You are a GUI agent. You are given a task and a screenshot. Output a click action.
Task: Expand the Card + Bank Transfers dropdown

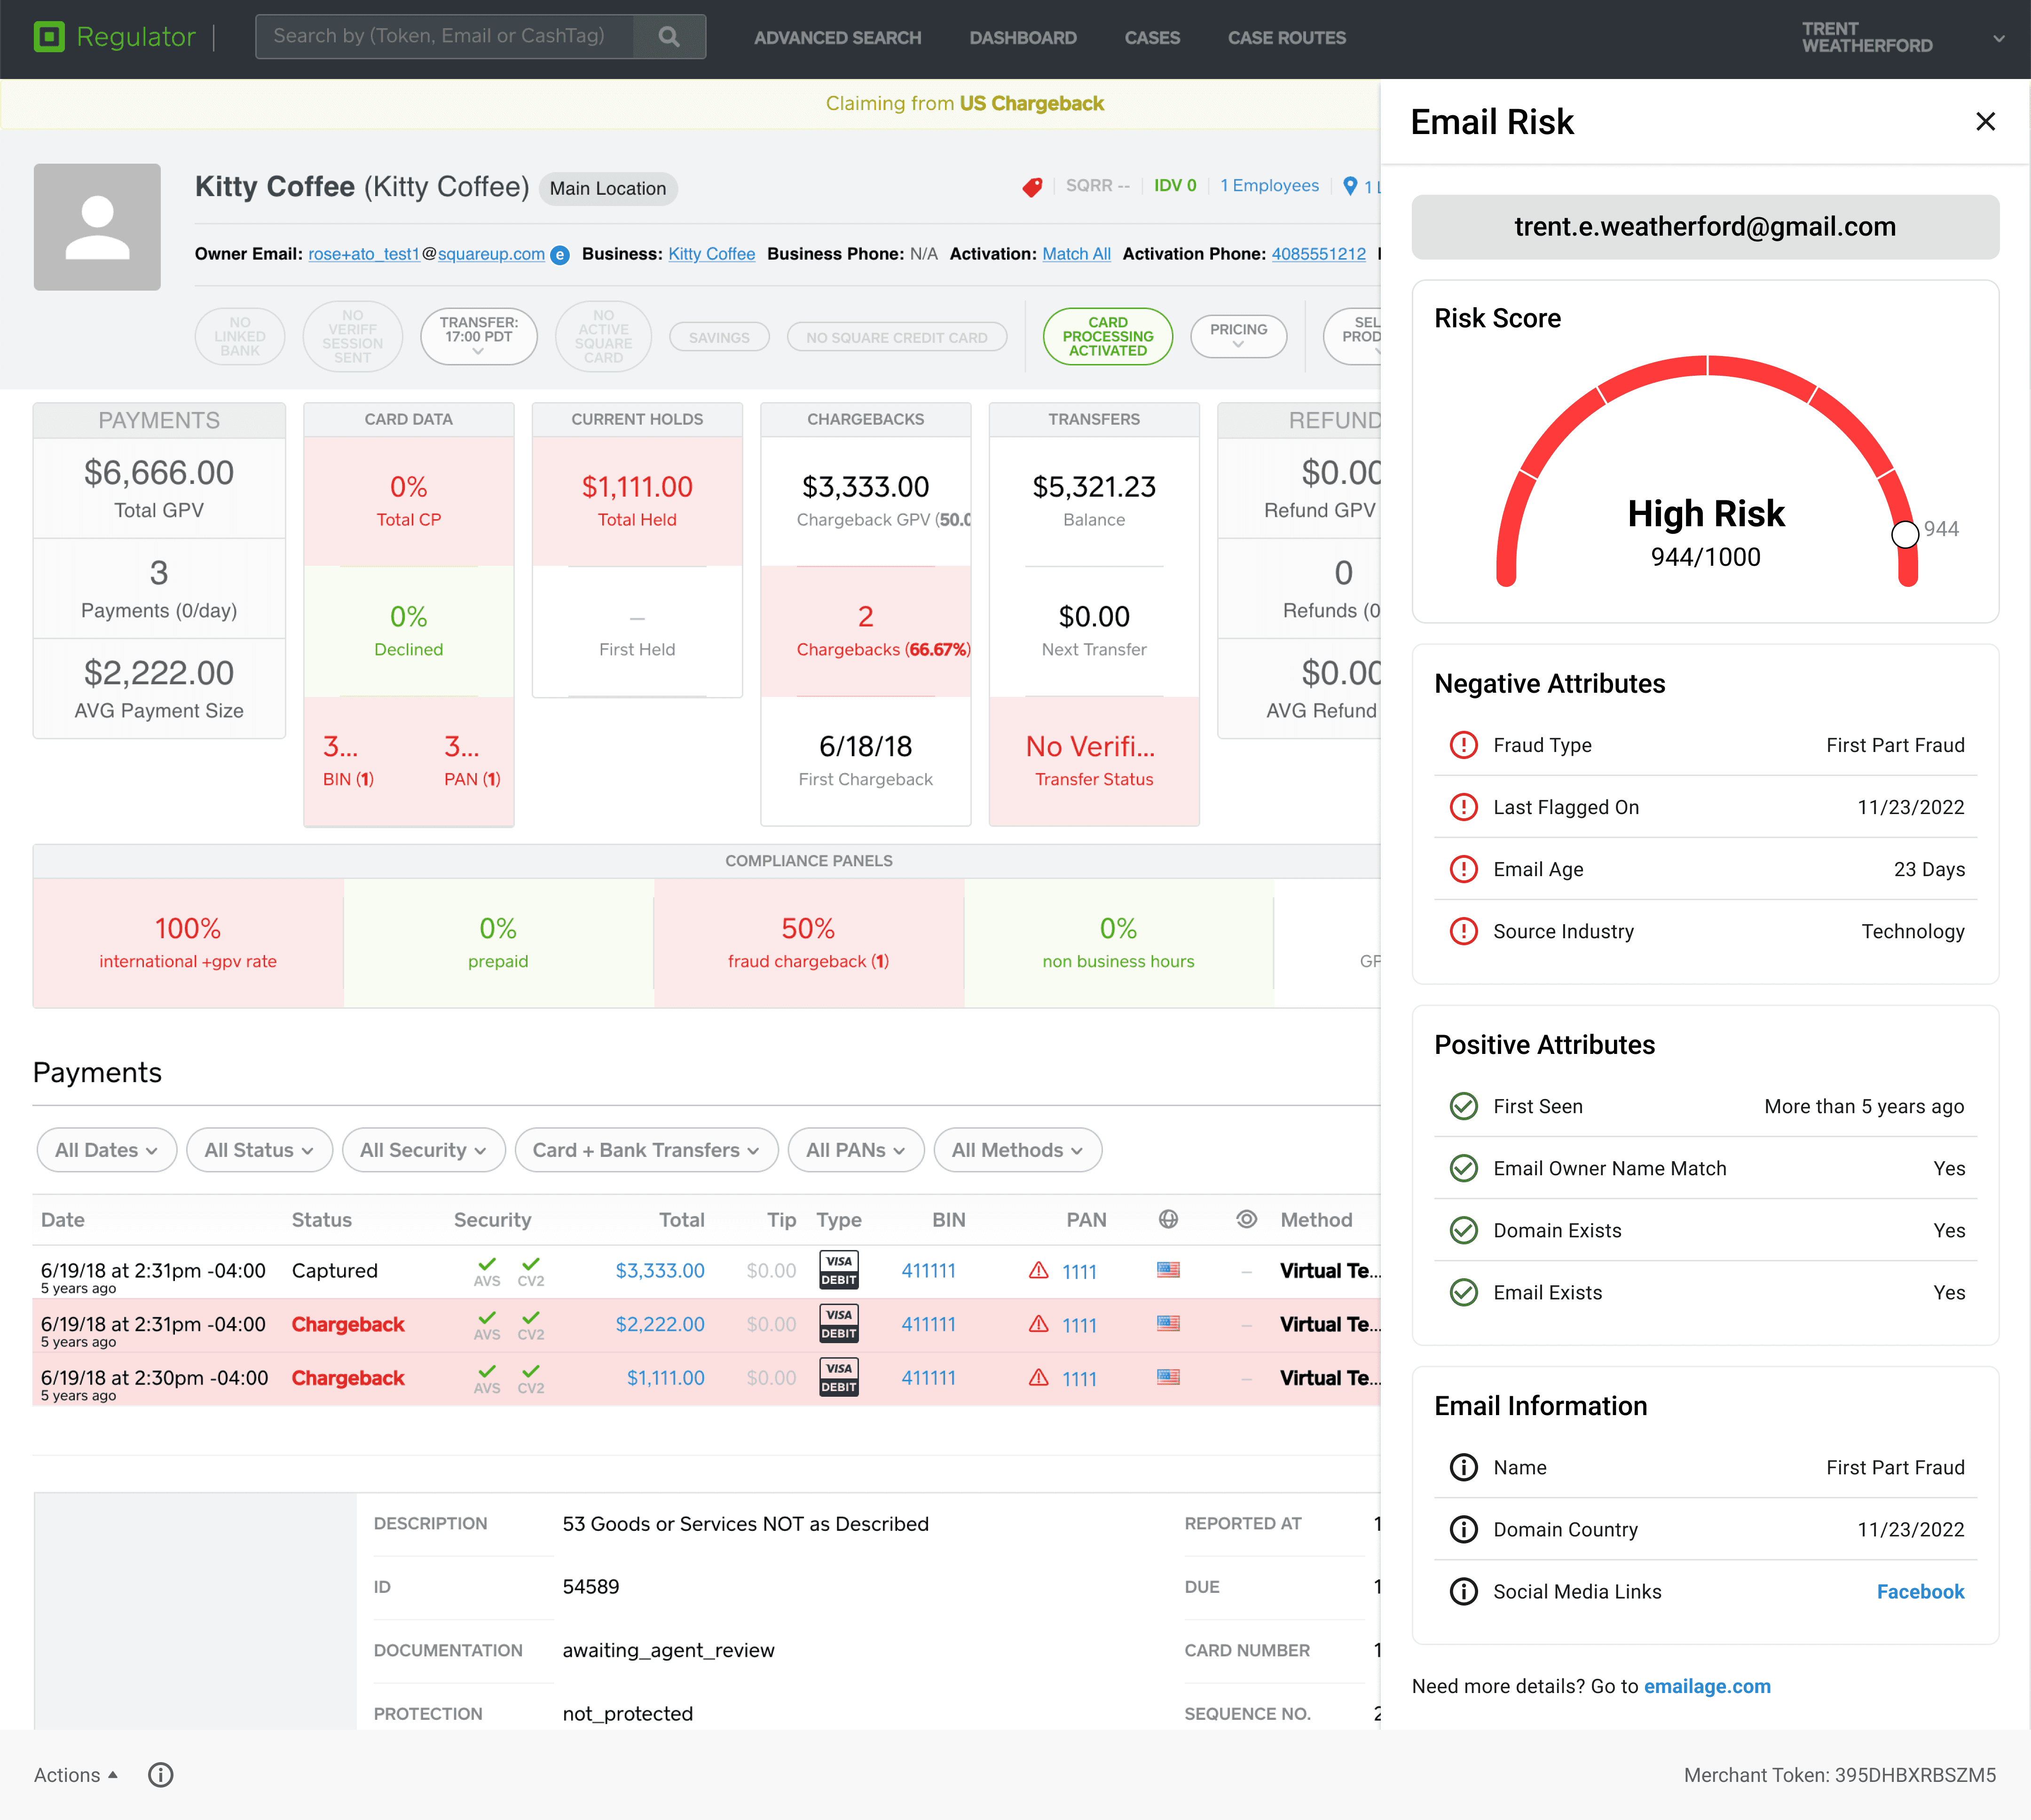coord(646,1150)
